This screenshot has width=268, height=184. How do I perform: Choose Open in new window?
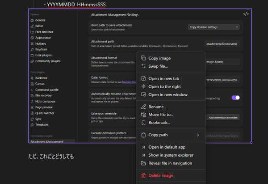point(171,95)
